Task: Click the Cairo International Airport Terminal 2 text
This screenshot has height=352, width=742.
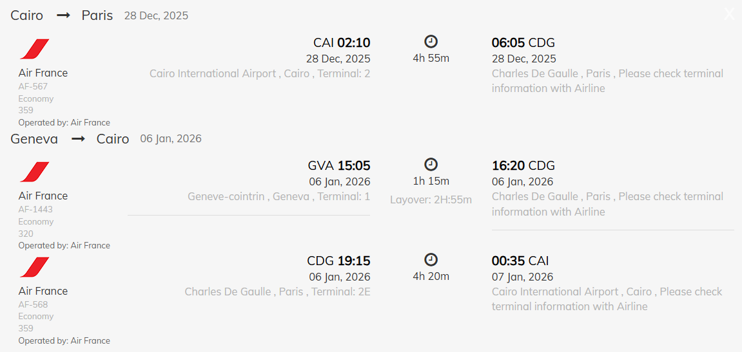Action: (x=260, y=73)
